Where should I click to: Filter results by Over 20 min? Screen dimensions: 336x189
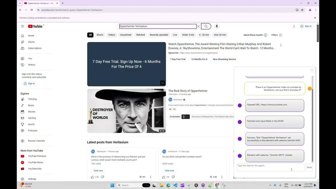(220, 35)
